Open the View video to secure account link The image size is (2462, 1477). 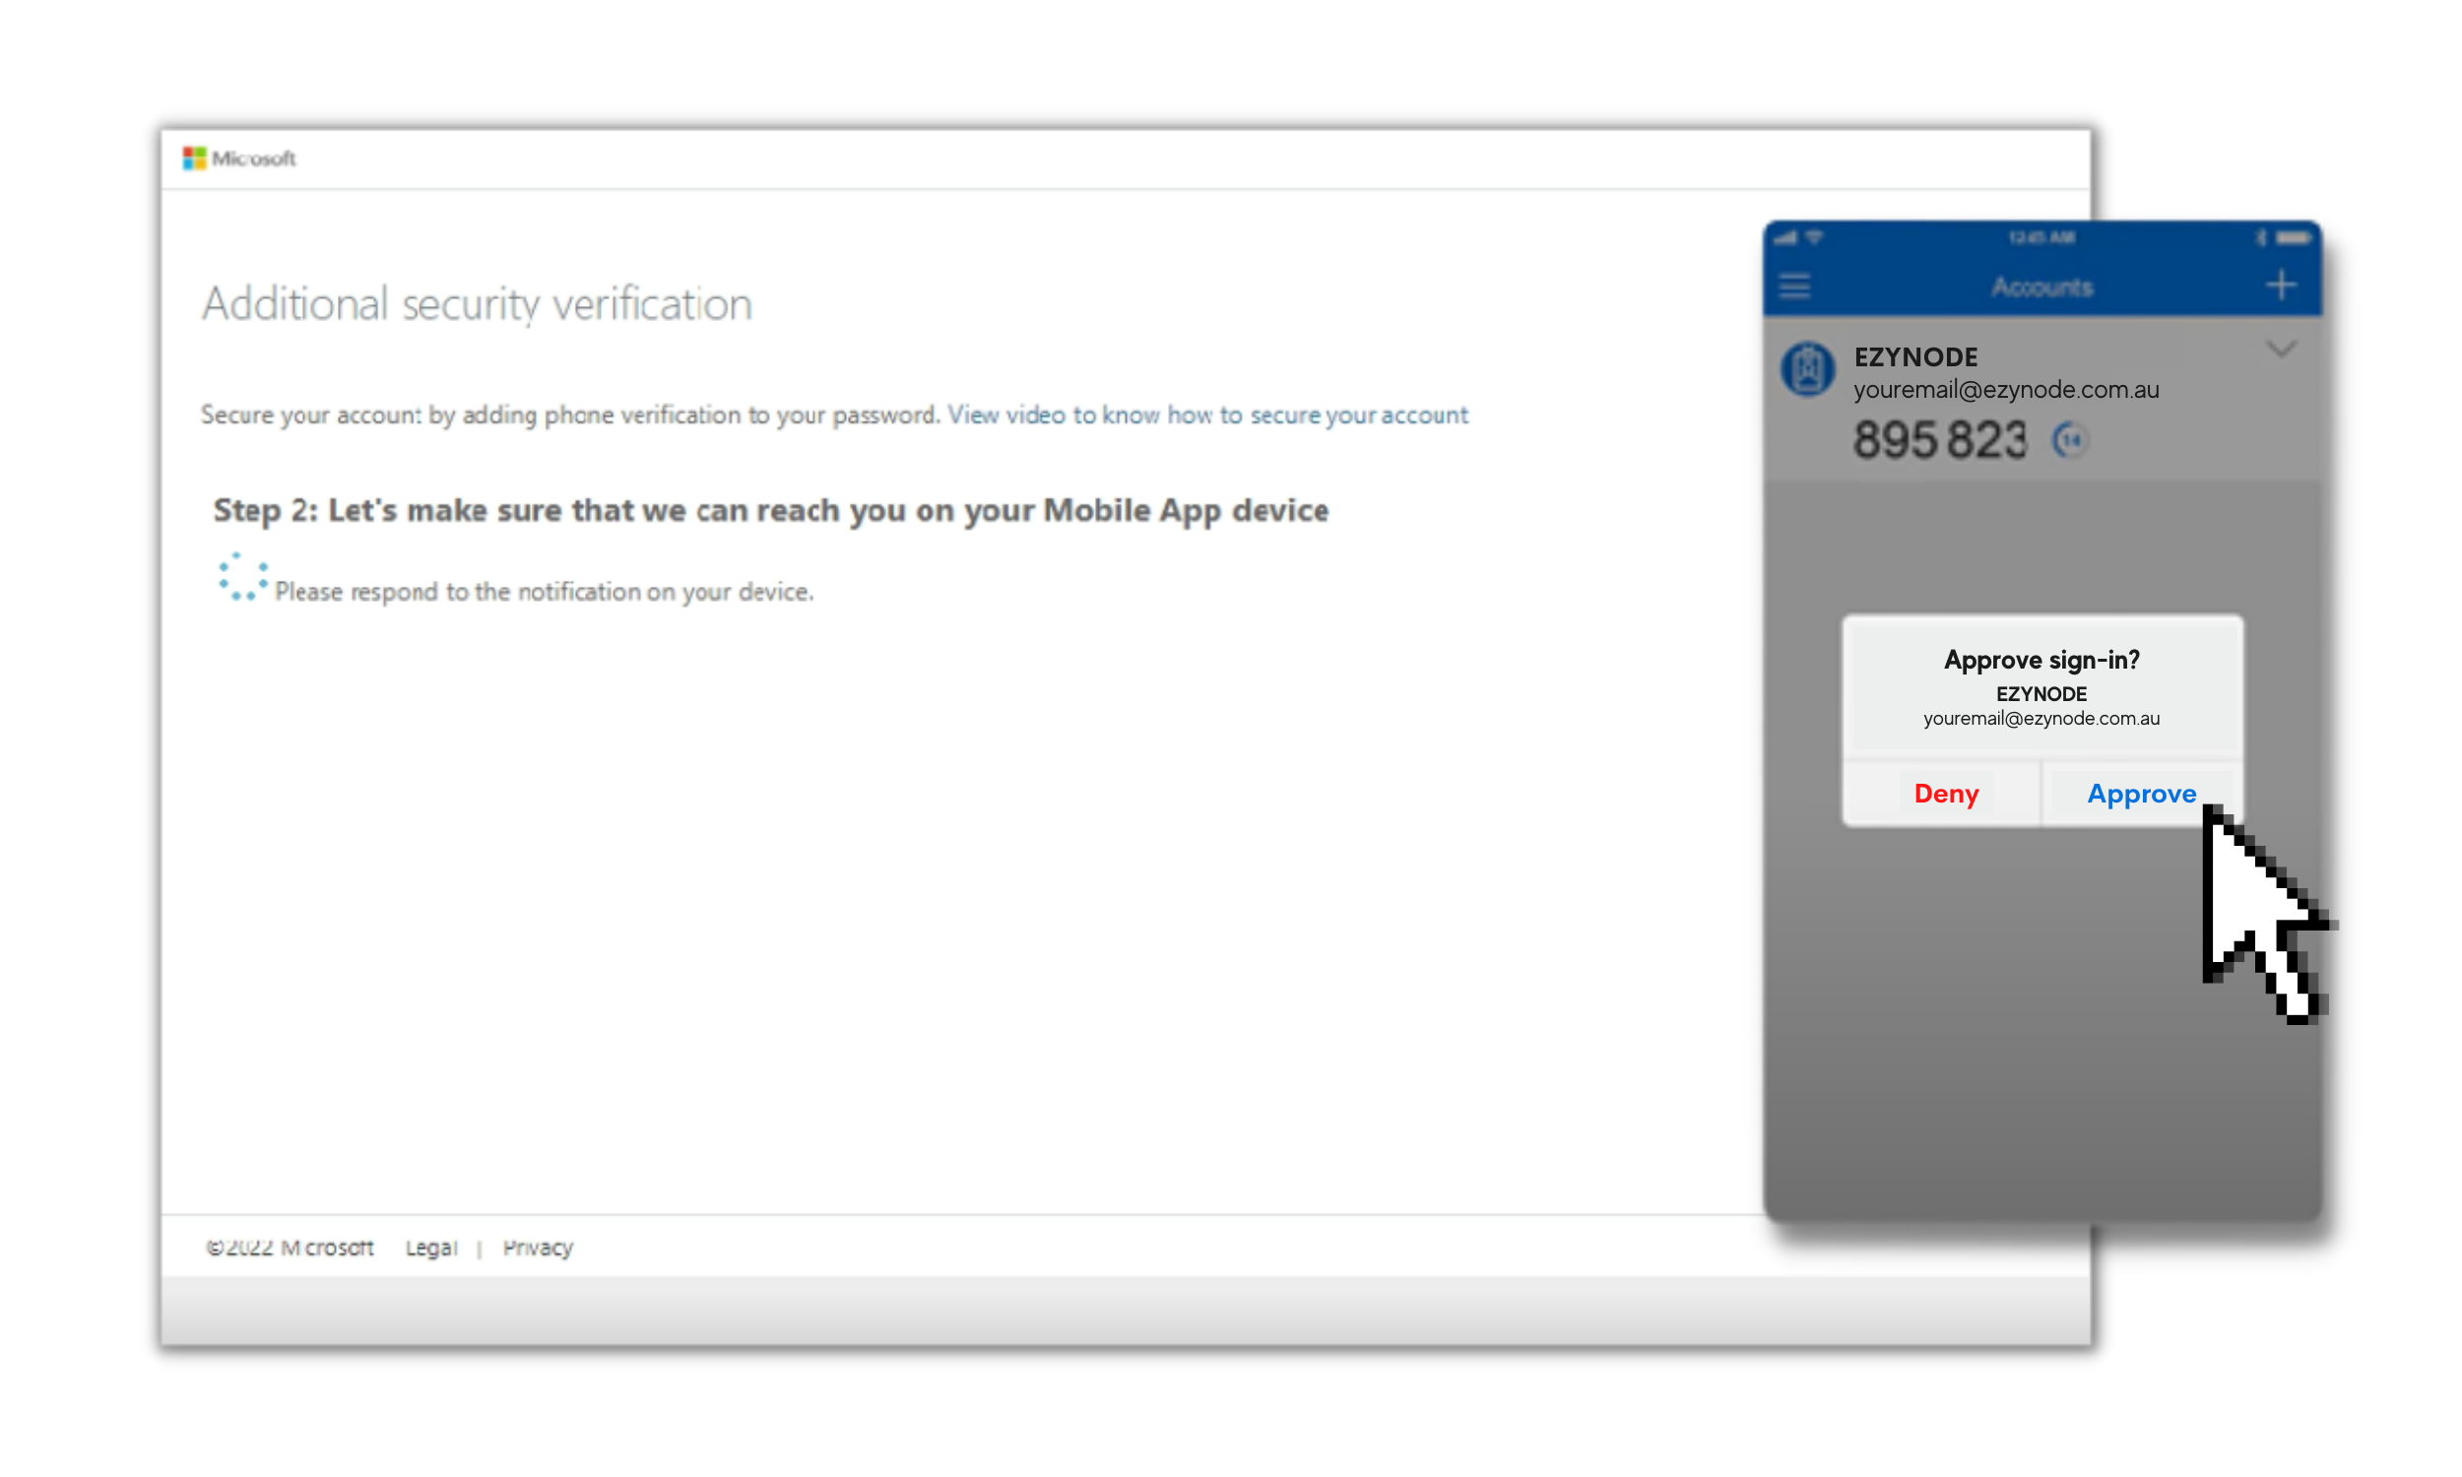[1207, 415]
